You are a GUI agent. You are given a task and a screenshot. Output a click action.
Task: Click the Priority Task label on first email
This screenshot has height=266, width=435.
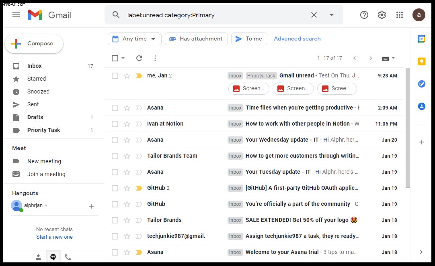pyautogui.click(x=261, y=76)
